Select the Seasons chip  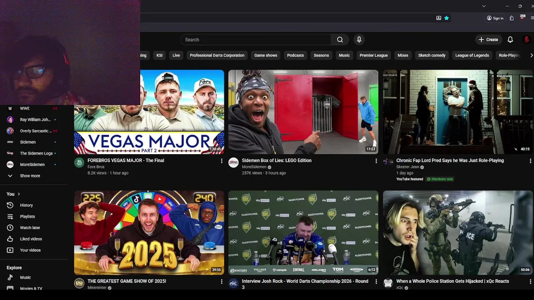[x=321, y=55]
